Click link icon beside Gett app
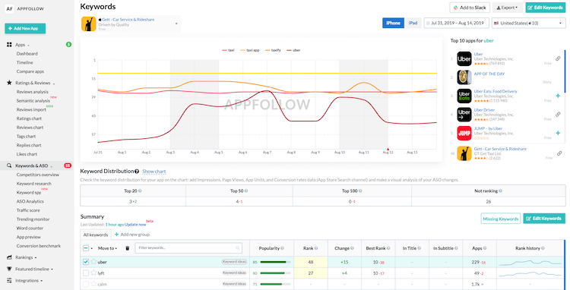The height and width of the screenshot is (290, 570). [559, 153]
